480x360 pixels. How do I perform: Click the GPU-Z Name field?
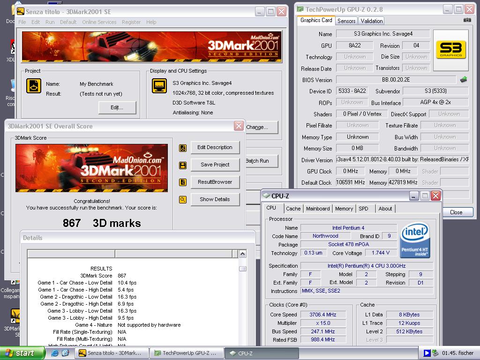pyautogui.click(x=383, y=34)
